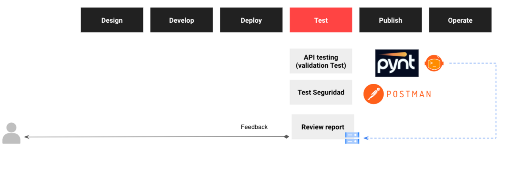Click the API testing (validation Test) box
The image size is (512, 169).
coord(321,61)
